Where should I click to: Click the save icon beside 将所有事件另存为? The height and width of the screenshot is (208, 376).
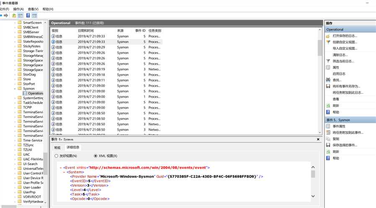click(328, 86)
